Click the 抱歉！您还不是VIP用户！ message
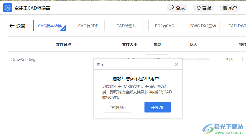 click(x=137, y=79)
